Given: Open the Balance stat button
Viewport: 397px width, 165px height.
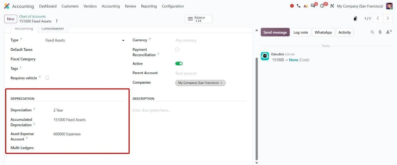Looking at the screenshot, I should [x=198, y=19].
